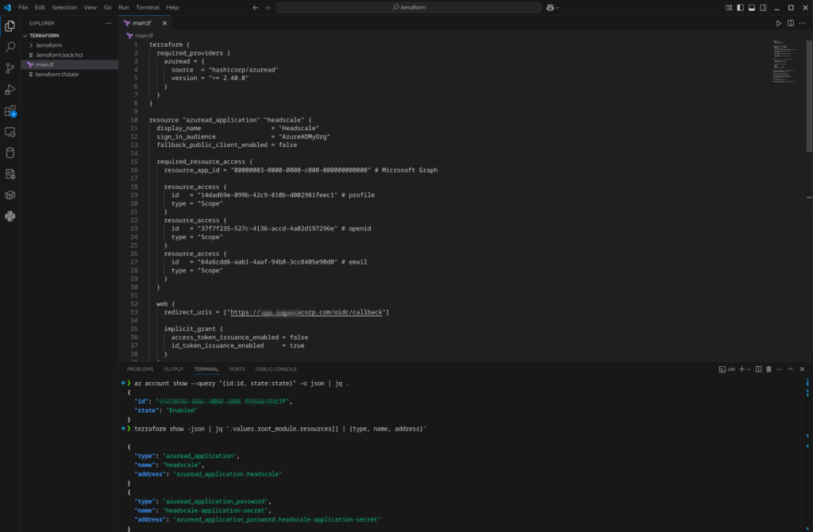
Task: Click the "AzureADMyOrg" value
Action: click(x=304, y=137)
